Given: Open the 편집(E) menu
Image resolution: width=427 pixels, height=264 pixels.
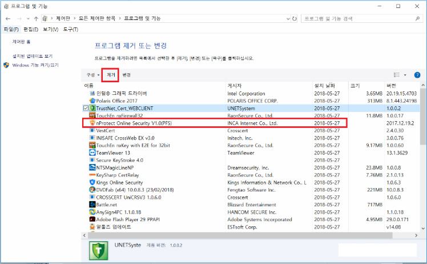Looking at the screenshot, I should coord(31,29).
